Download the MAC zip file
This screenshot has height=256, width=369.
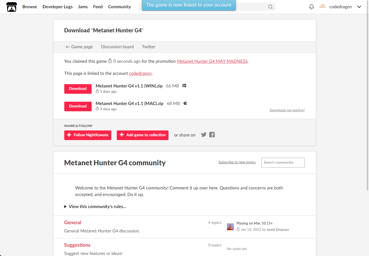78,106
